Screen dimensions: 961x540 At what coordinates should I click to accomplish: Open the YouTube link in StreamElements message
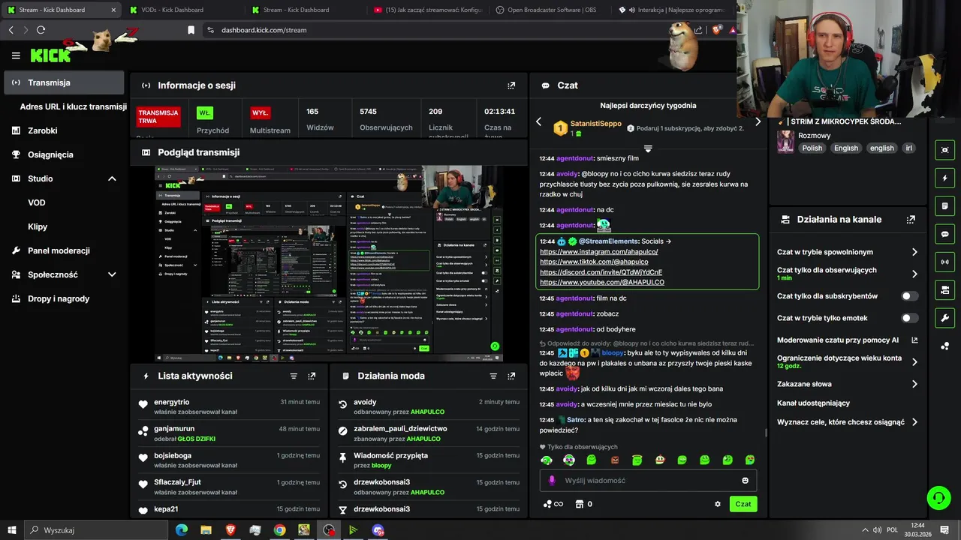click(x=602, y=283)
